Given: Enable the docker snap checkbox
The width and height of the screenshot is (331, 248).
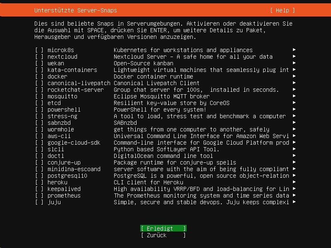Looking at the screenshot, I should pos(39,76).
